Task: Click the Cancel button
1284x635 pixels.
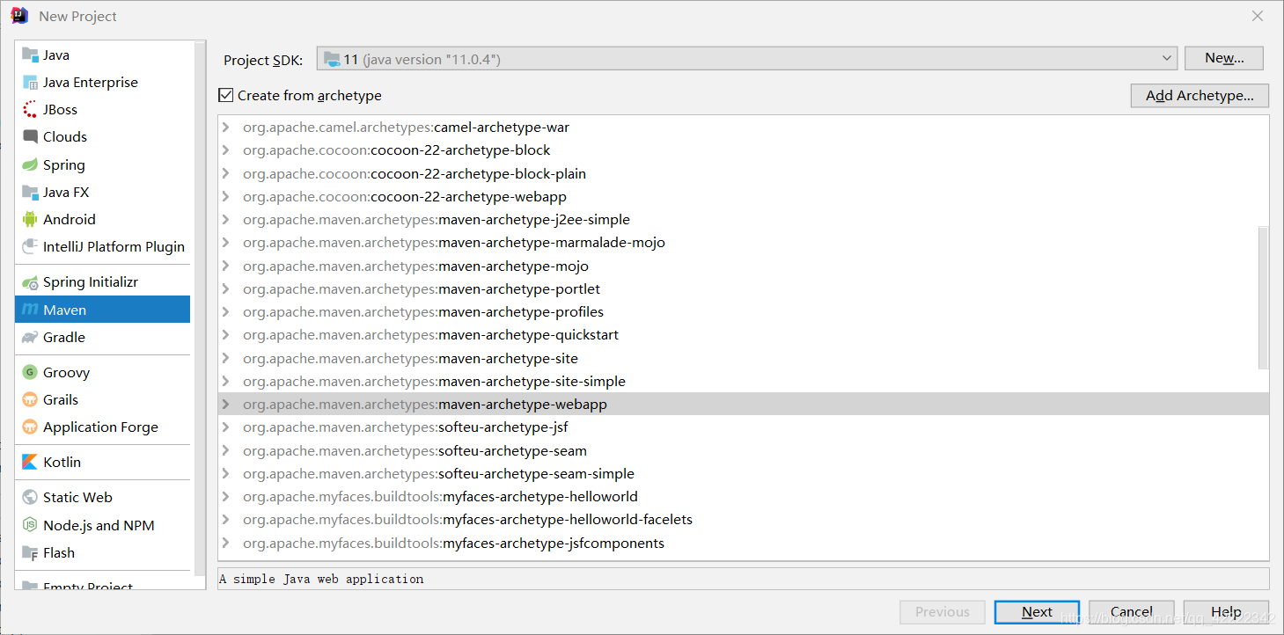Action: click(x=1132, y=612)
